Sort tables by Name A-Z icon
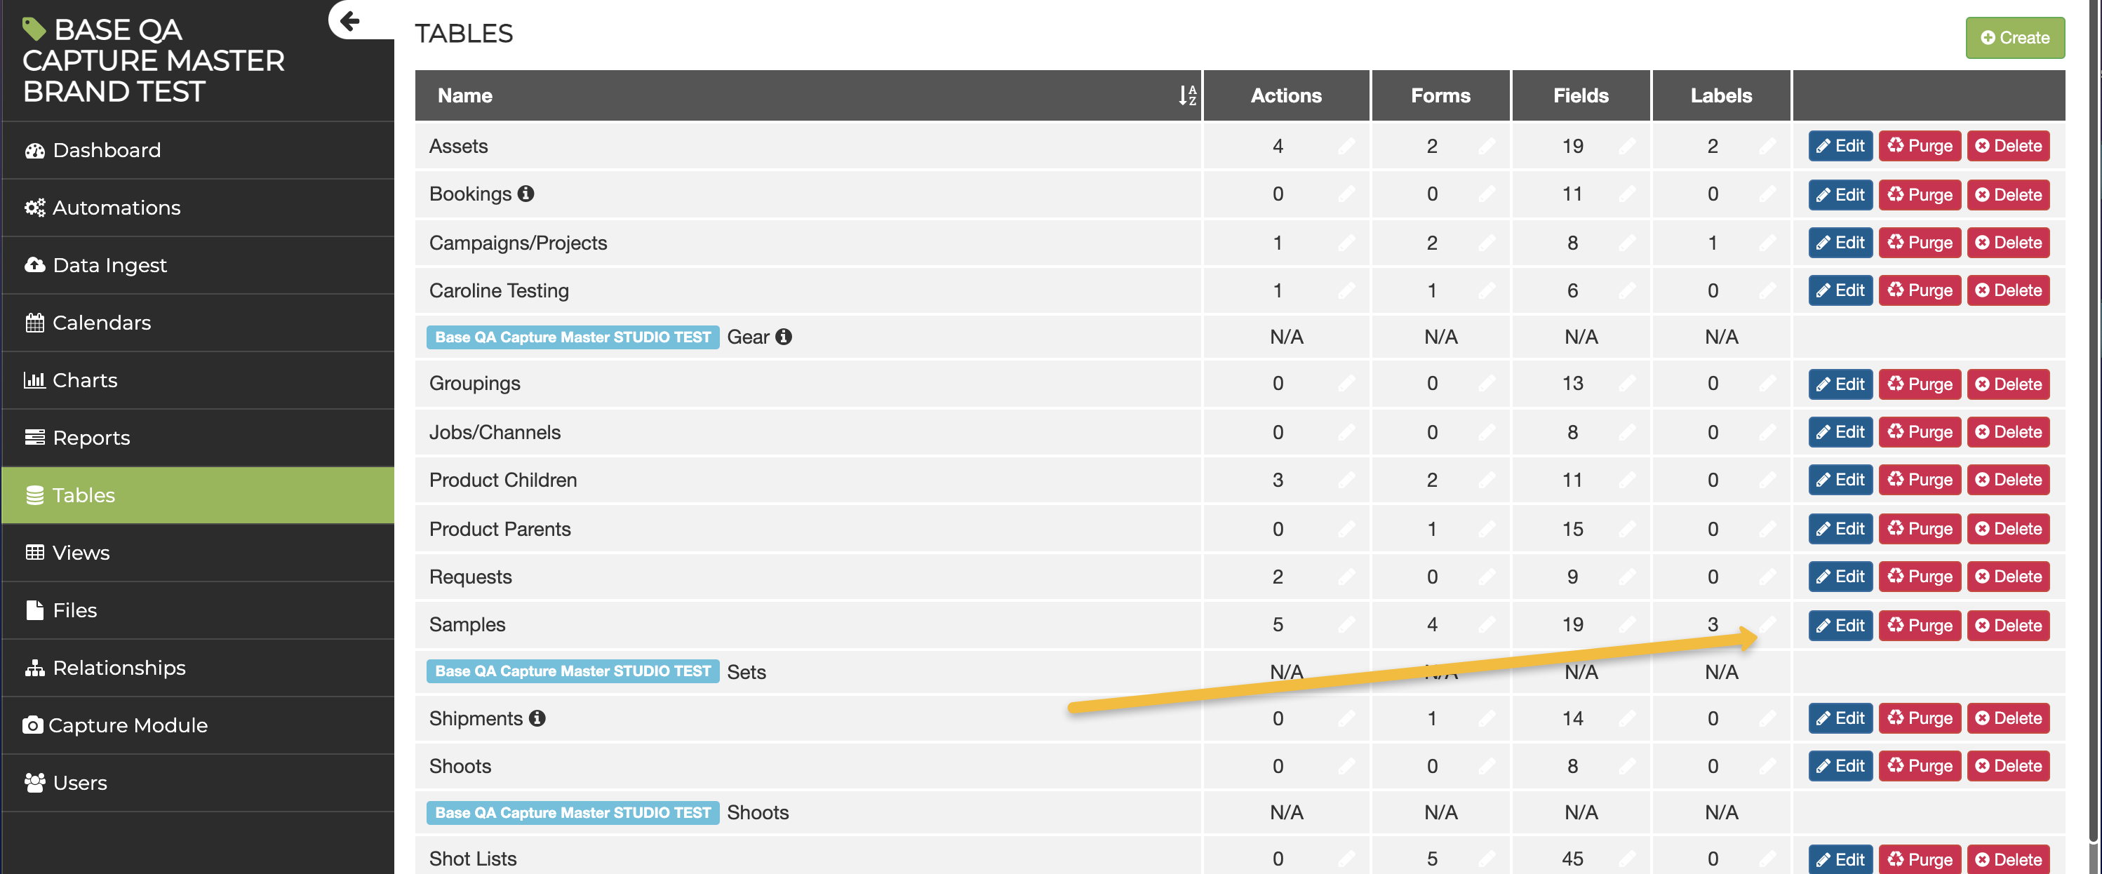 (1186, 95)
